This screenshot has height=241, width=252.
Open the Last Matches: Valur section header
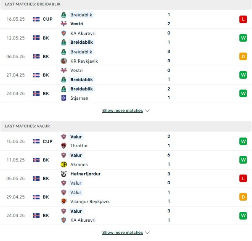click(x=126, y=126)
